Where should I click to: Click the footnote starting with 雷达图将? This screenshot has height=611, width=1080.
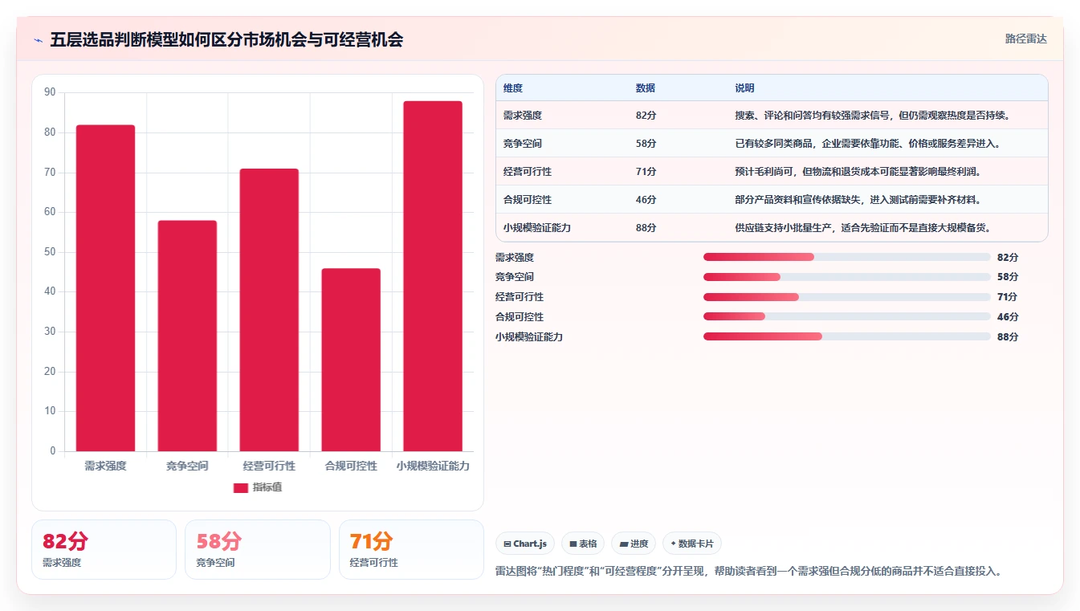[748, 572]
